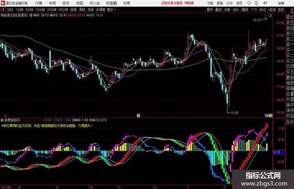Select the 多周期 multi-period tab

click(100, 10)
